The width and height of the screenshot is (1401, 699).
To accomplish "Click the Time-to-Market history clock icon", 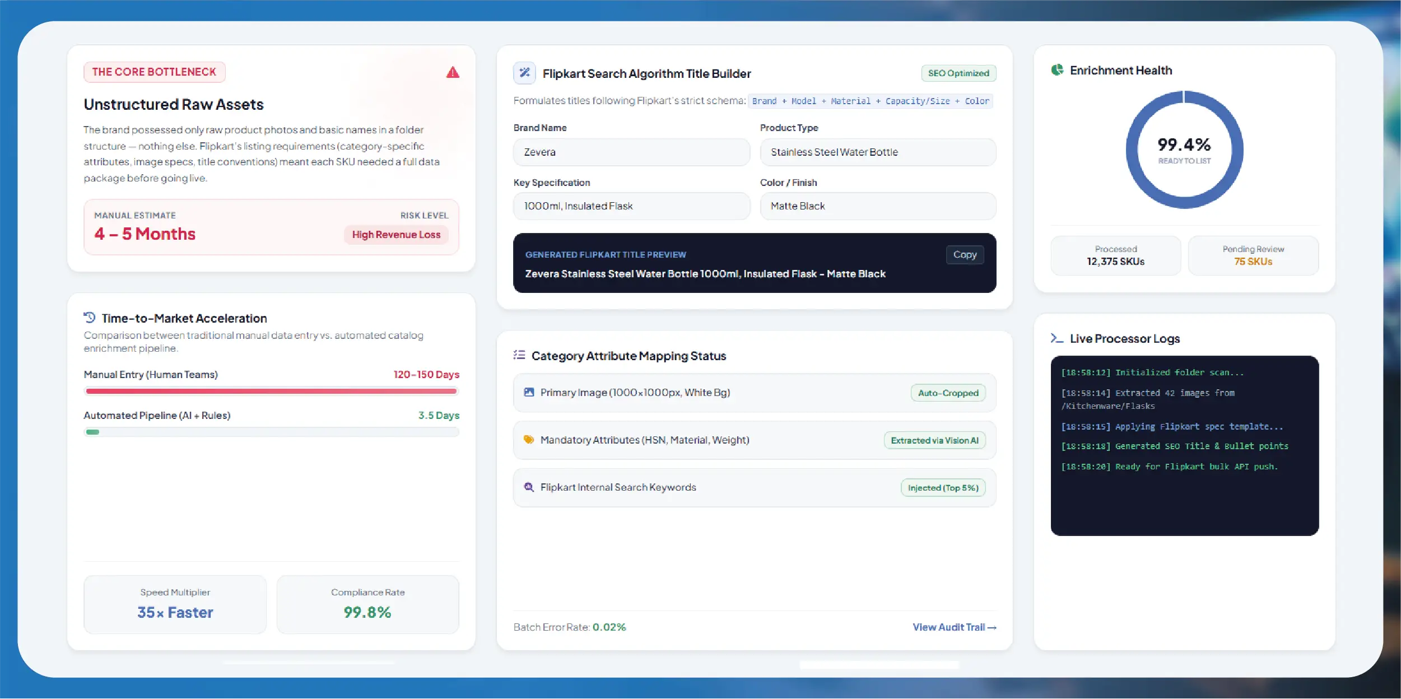I will pyautogui.click(x=90, y=318).
